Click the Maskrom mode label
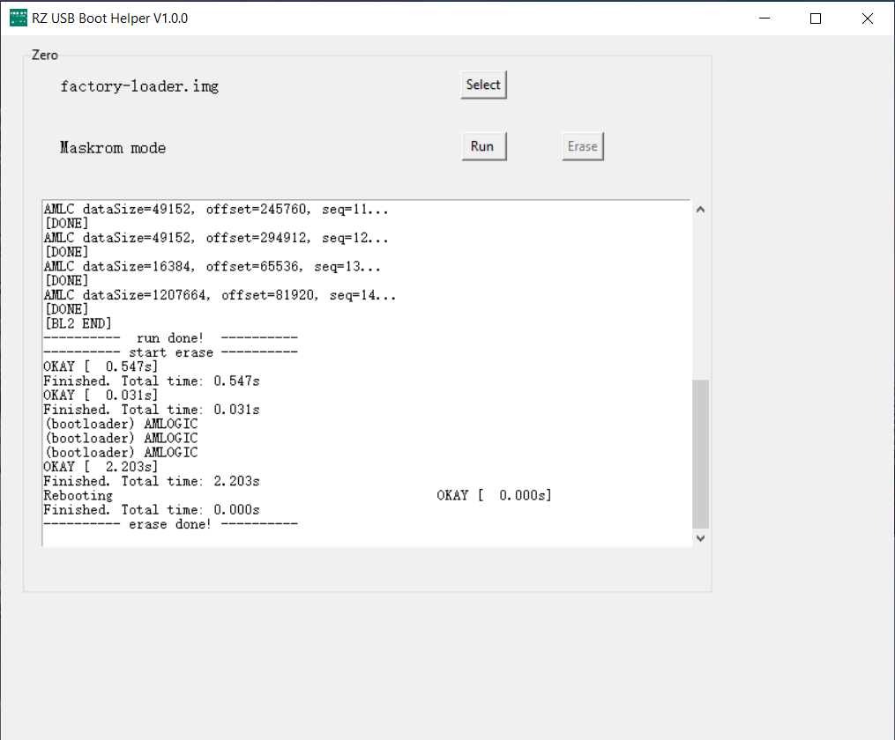 click(112, 147)
